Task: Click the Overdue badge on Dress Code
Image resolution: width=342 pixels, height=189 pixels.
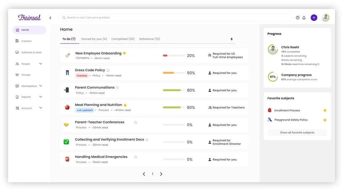Action: click(x=82, y=76)
